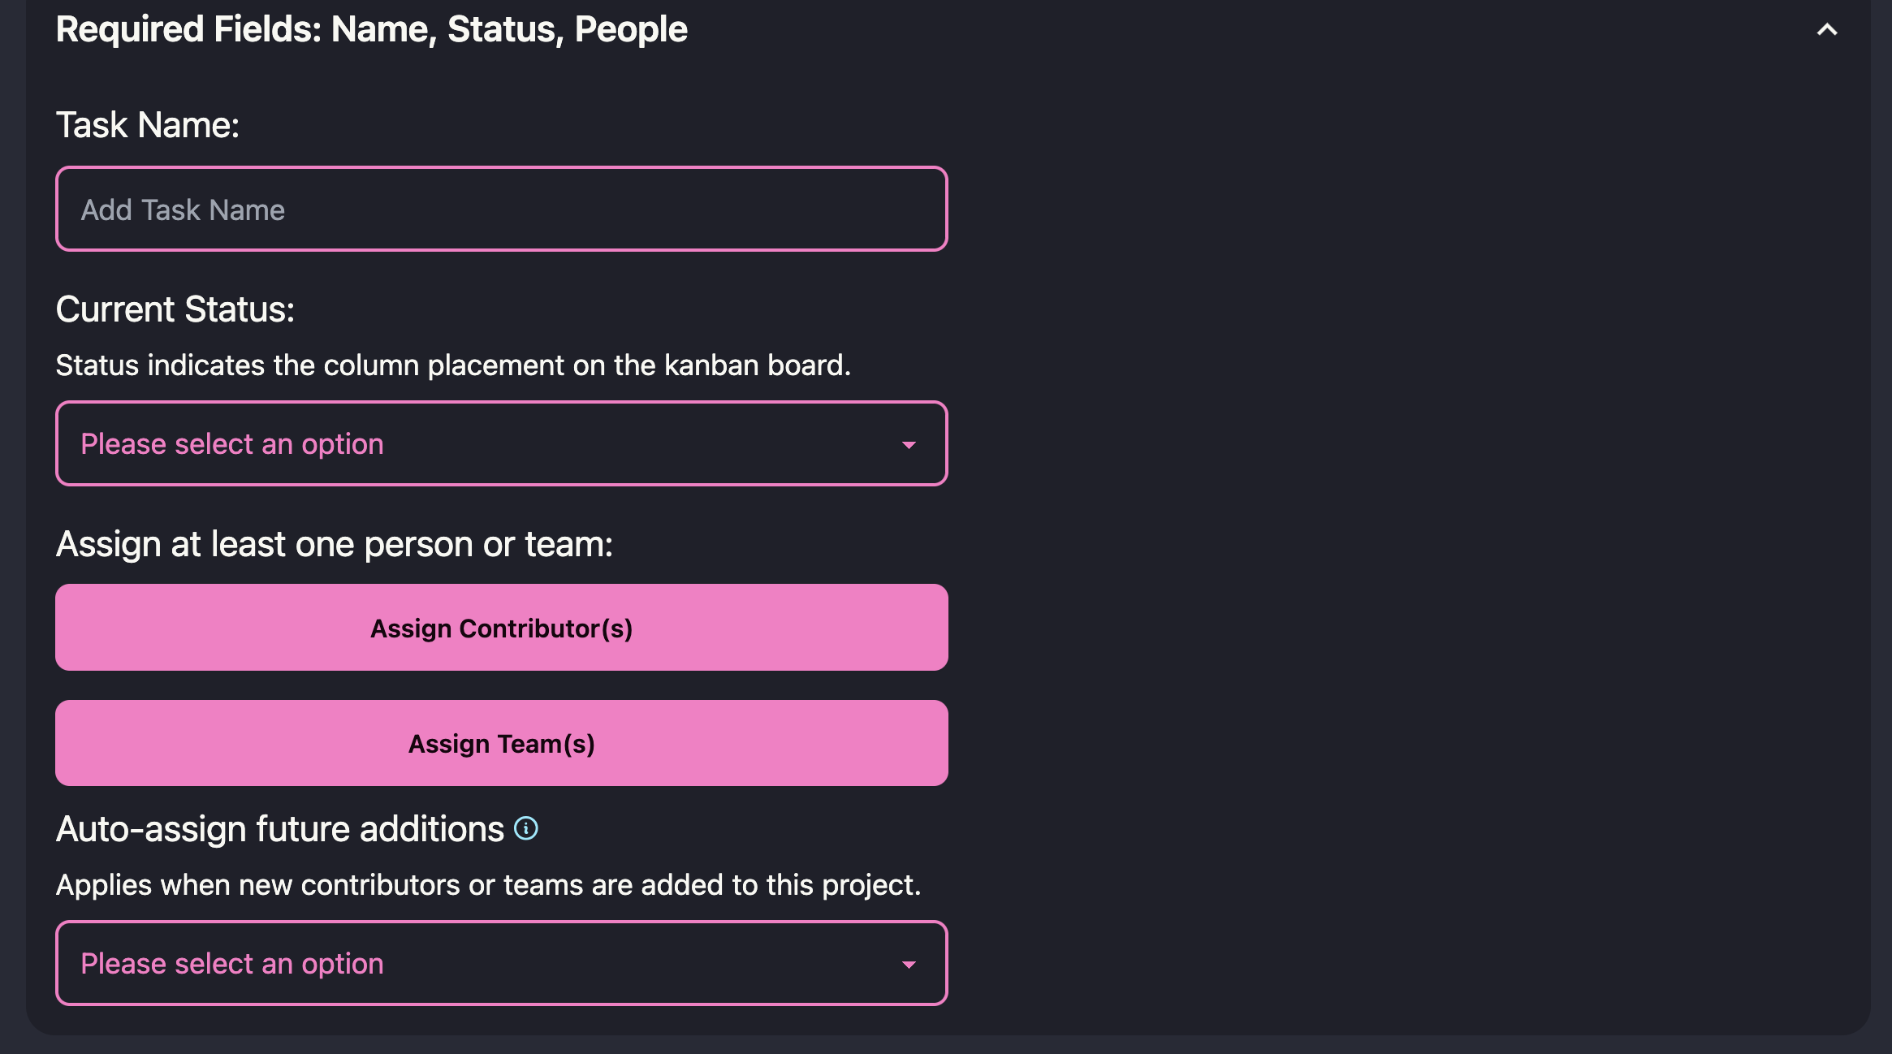Toggle the section using the top-right up arrow
Viewport: 1892px width, 1054px height.
(x=1826, y=30)
